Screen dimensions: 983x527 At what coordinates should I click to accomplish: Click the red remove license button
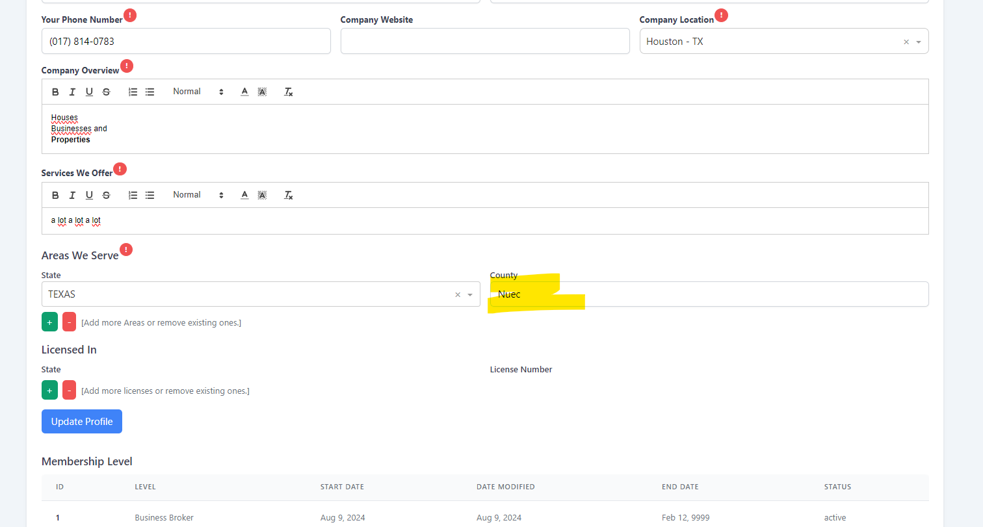[69, 391]
